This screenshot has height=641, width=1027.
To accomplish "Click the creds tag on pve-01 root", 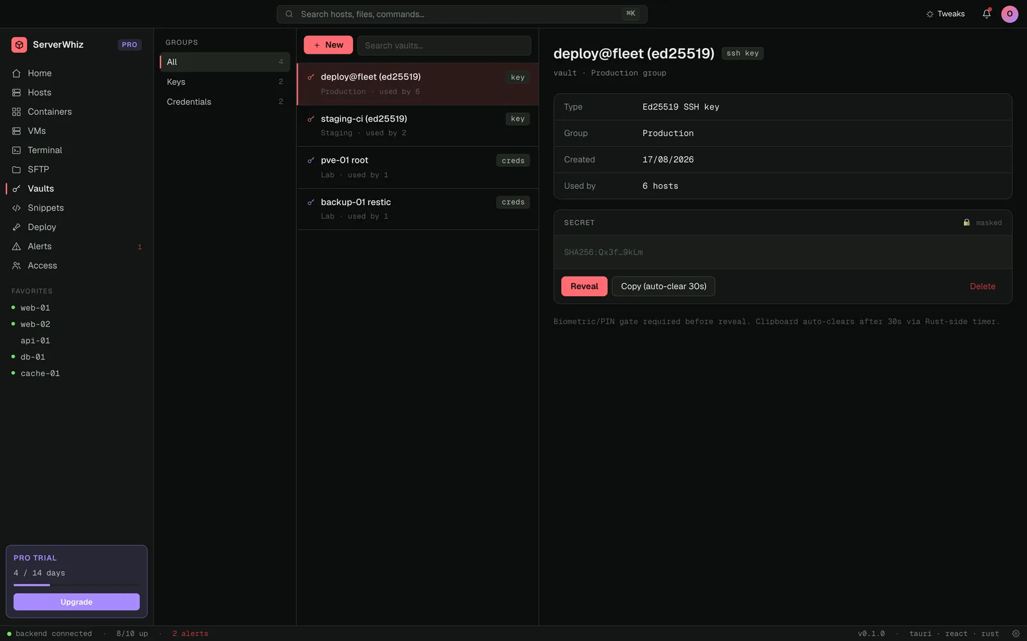I will click(x=513, y=161).
